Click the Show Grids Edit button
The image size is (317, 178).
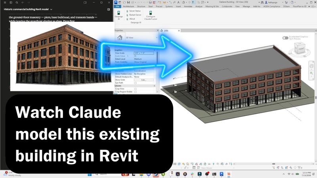[x=144, y=80]
